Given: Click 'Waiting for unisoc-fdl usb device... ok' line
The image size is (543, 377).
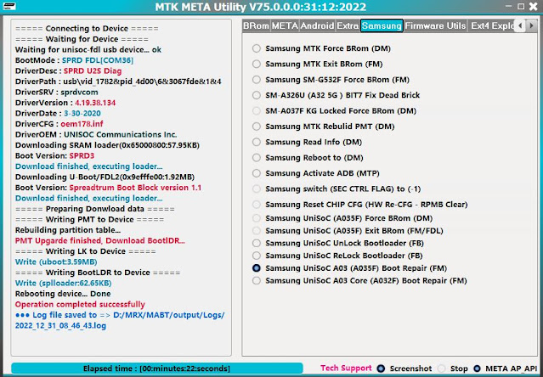Looking at the screenshot, I should point(88,49).
